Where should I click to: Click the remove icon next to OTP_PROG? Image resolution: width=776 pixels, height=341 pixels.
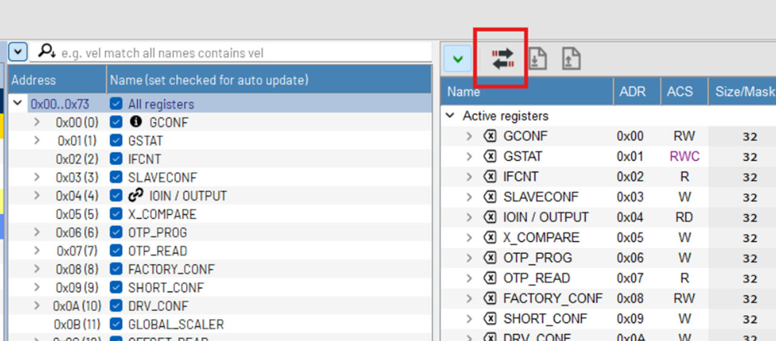pyautogui.click(x=489, y=258)
